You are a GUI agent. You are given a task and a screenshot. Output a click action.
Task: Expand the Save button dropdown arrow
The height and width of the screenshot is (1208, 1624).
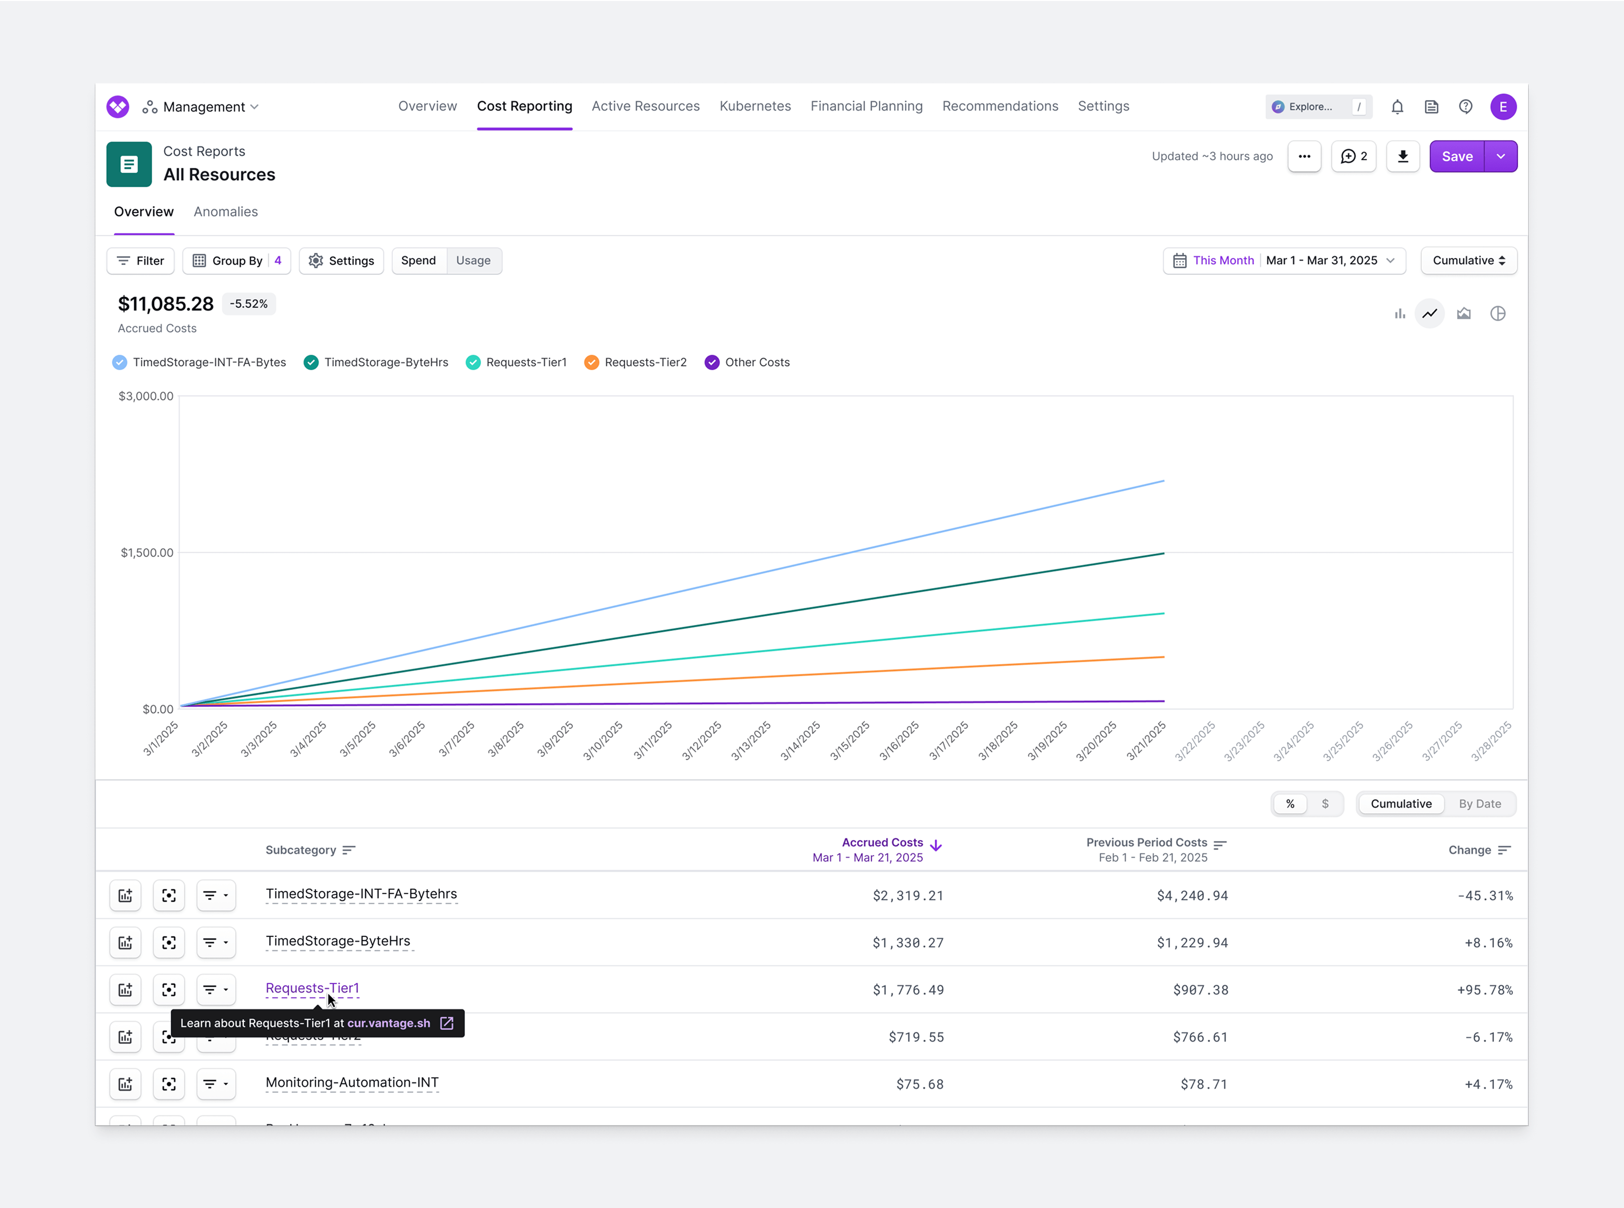pyautogui.click(x=1500, y=156)
